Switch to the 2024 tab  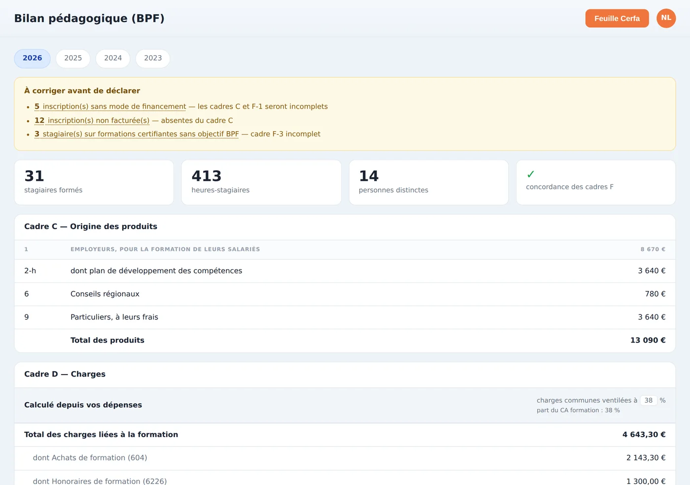[x=113, y=58]
